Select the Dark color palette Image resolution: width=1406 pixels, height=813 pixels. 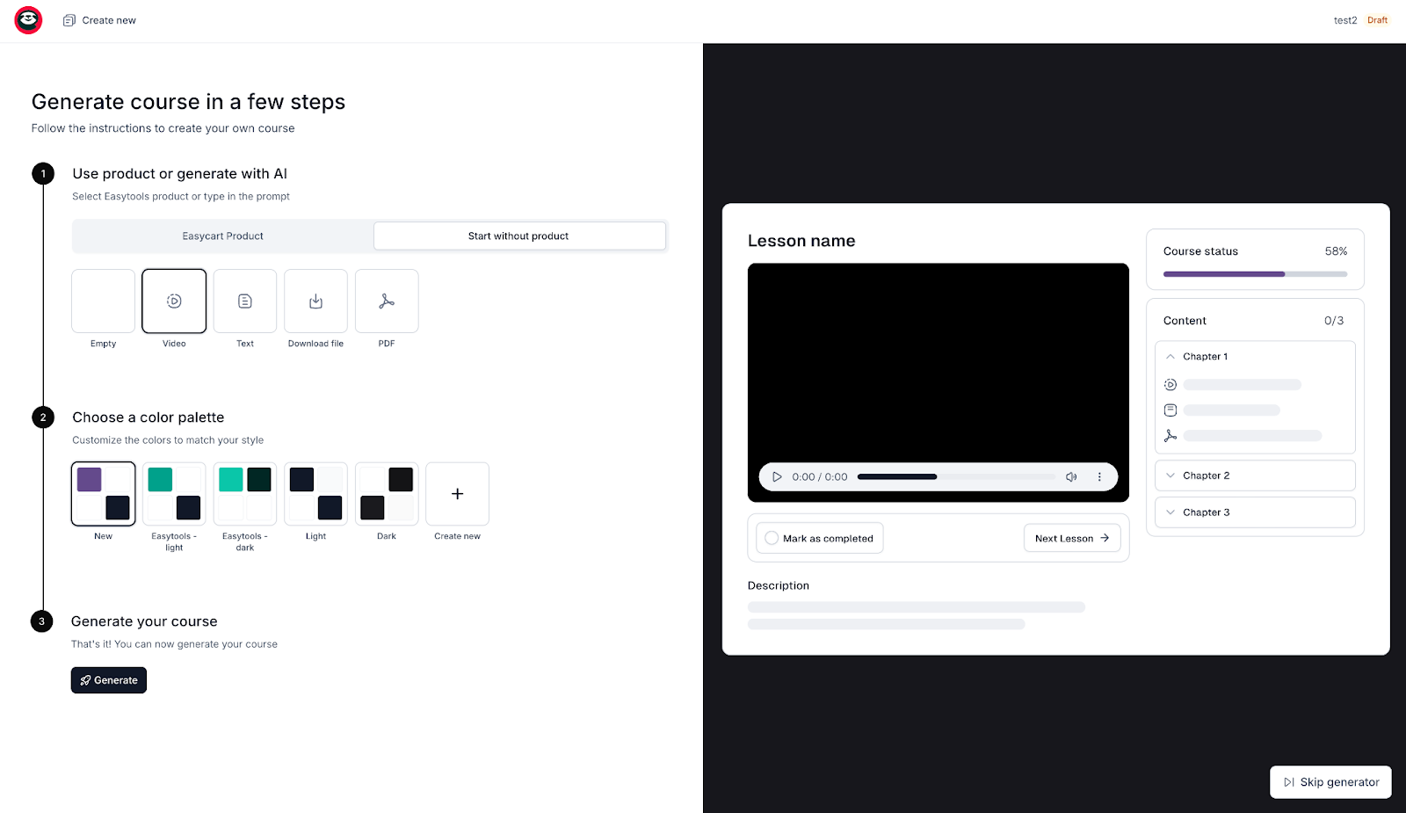(x=387, y=494)
